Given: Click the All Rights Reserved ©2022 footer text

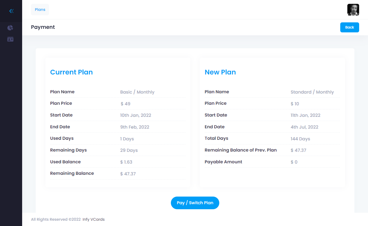Looking at the screenshot, I should point(56,219).
